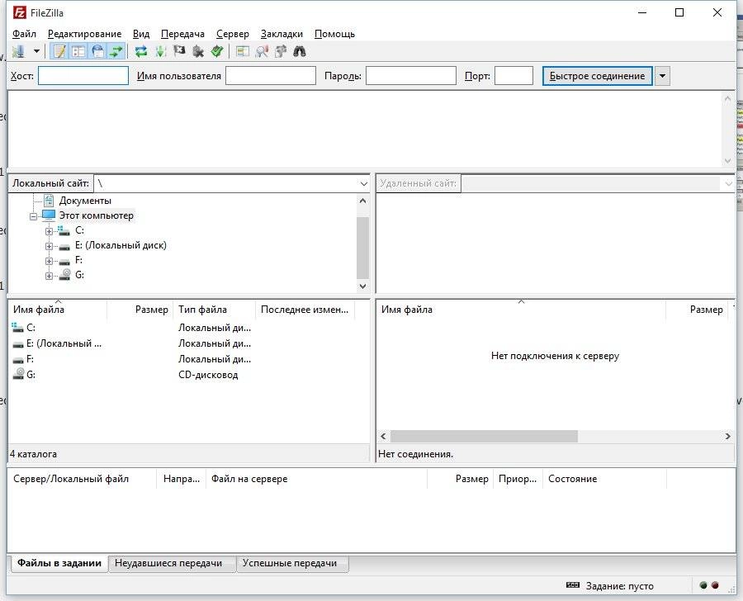Expand the C: drive tree node
This screenshot has width=743, height=601.
(49, 231)
